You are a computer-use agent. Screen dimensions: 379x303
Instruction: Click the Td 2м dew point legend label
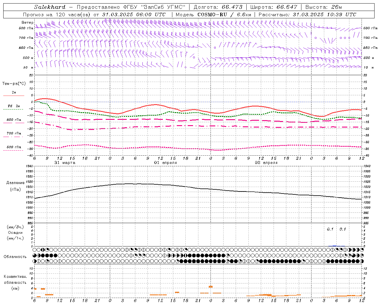(14, 106)
